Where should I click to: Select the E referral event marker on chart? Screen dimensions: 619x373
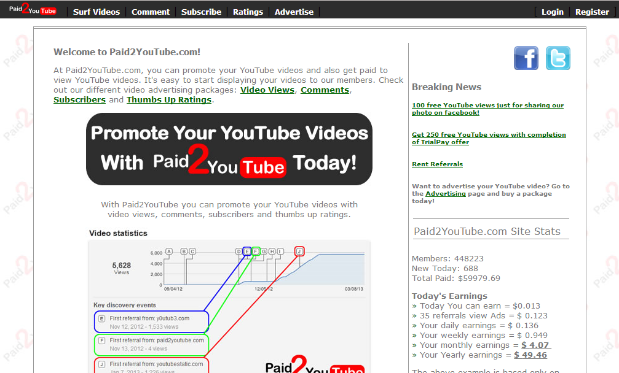click(248, 251)
